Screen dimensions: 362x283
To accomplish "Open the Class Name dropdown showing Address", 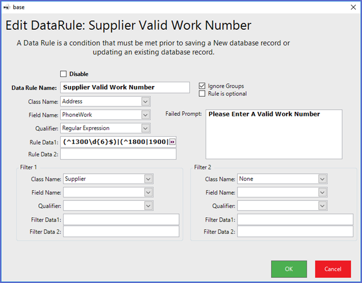I will pos(145,102).
